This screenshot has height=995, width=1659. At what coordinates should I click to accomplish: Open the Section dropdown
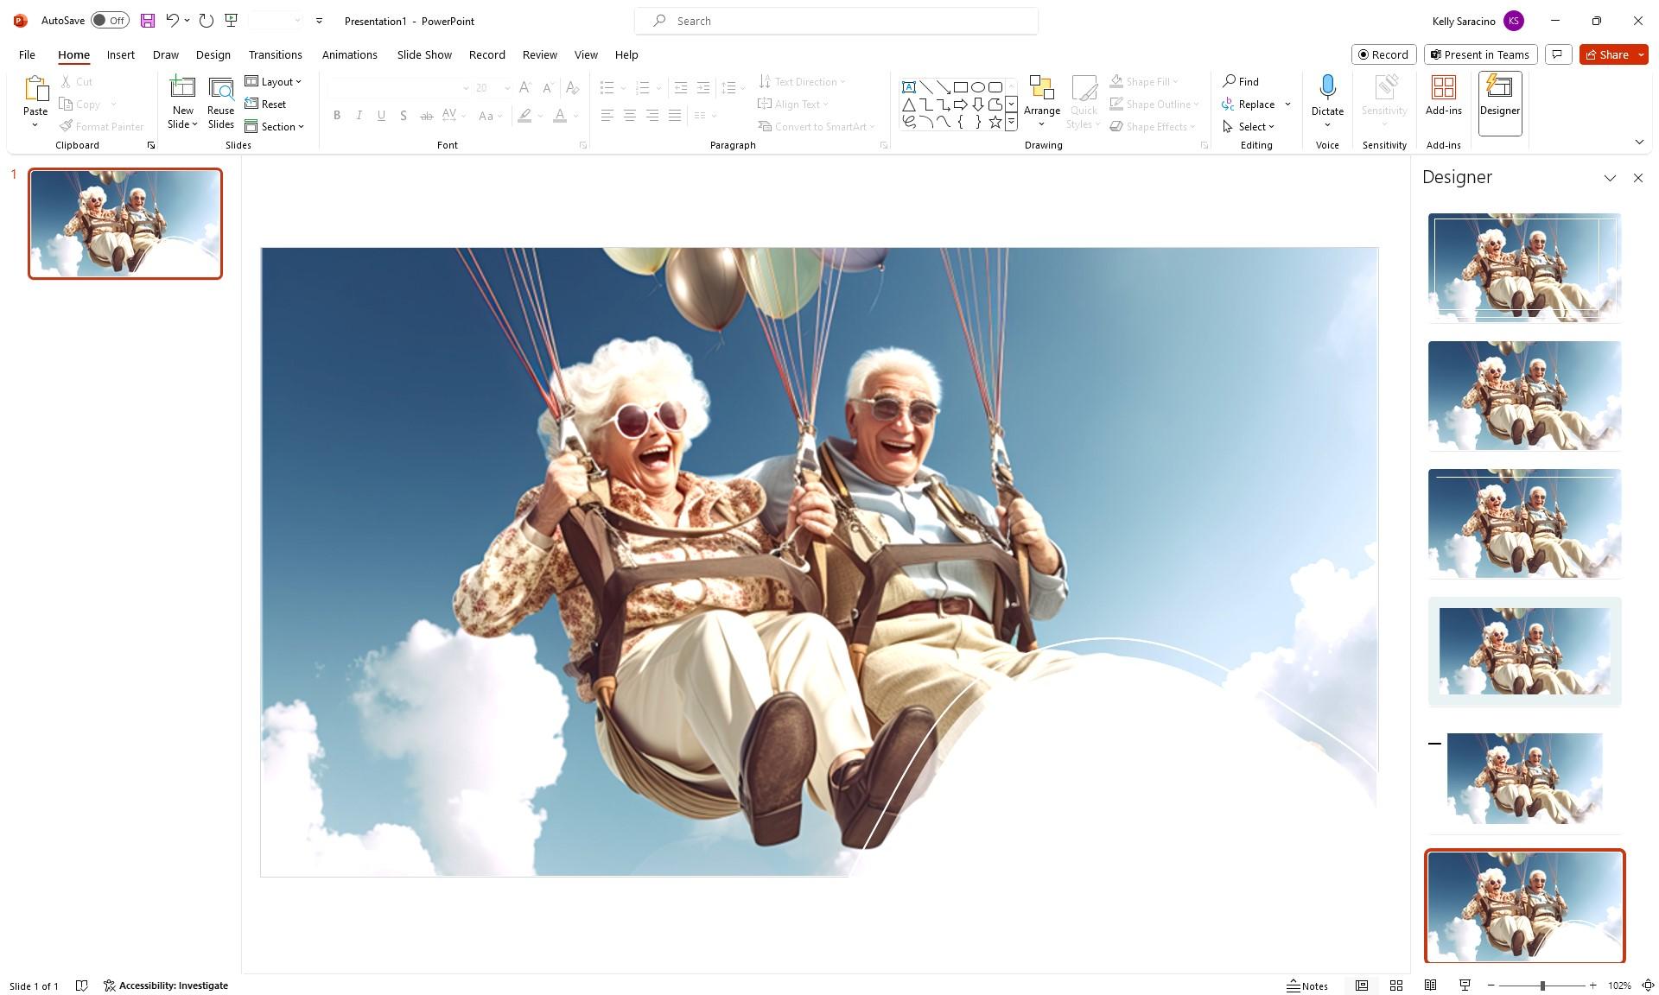pos(275,127)
